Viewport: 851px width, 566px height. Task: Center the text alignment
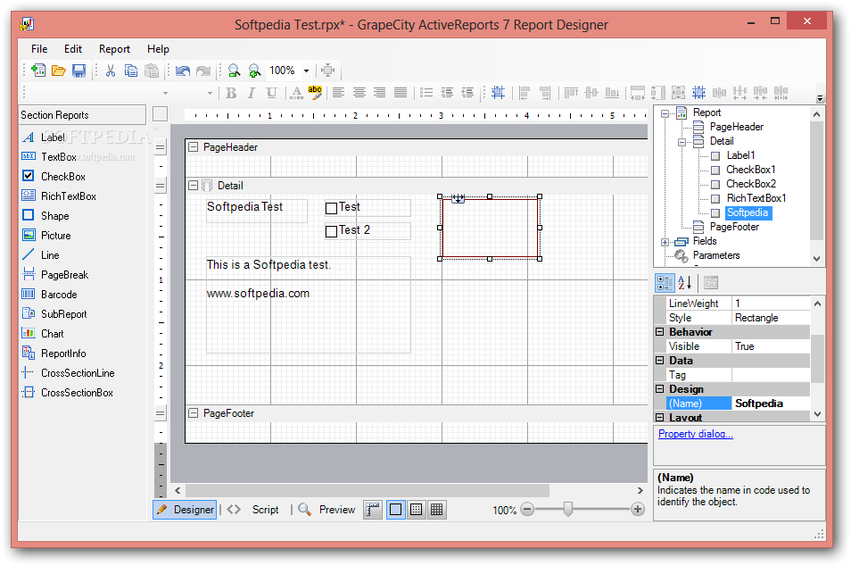[x=359, y=93]
